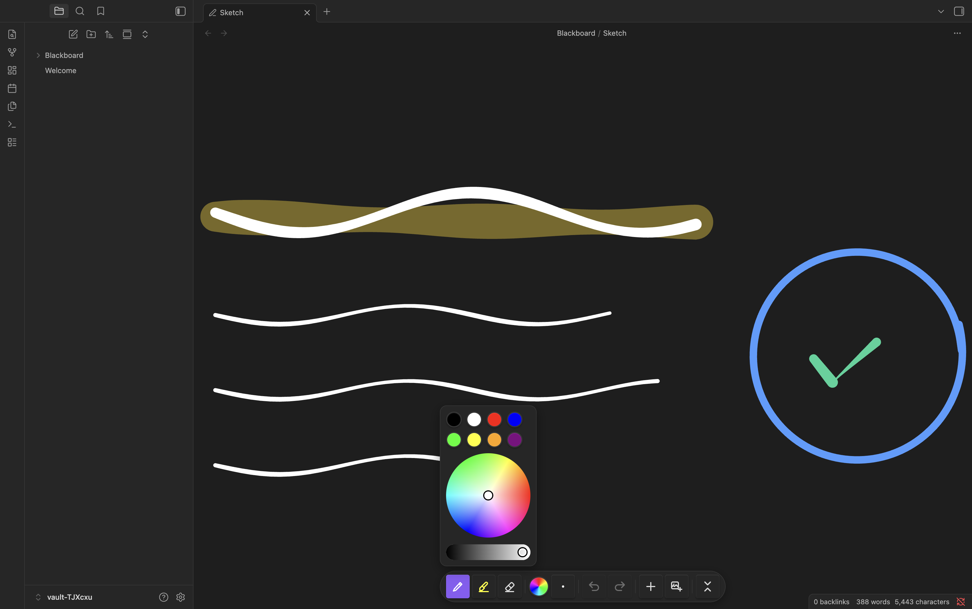The width and height of the screenshot is (972, 609).
Task: Pick the green color swatch
Action: 454,439
